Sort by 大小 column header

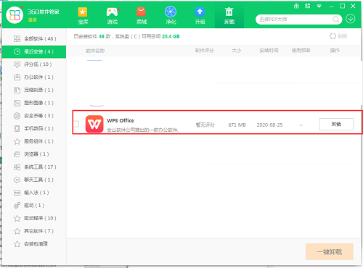[x=236, y=51]
